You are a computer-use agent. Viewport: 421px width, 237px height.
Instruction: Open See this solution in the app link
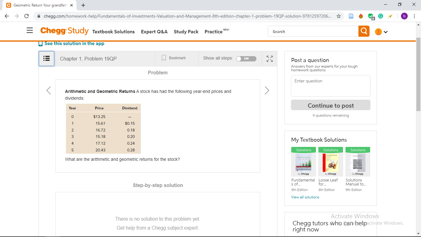pos(74,44)
